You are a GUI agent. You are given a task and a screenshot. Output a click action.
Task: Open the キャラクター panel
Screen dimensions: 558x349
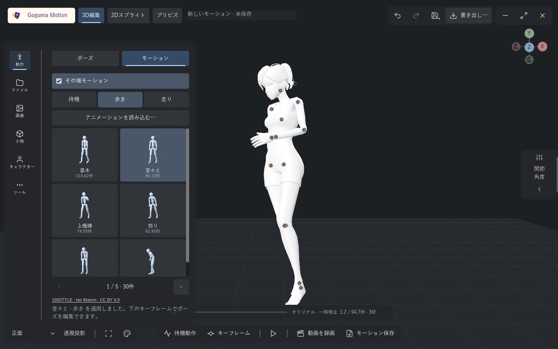point(22,163)
